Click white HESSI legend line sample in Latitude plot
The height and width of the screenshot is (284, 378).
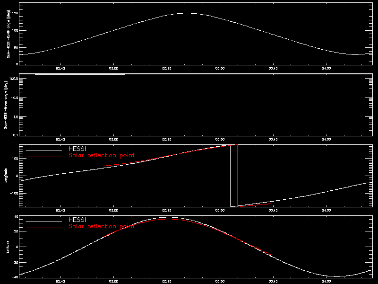coord(44,222)
